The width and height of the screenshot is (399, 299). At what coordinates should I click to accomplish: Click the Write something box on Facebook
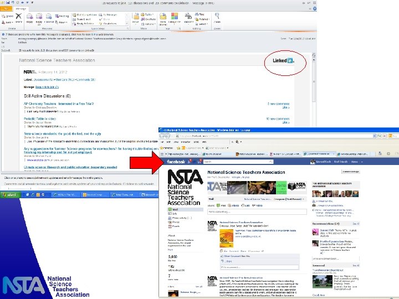click(x=257, y=212)
